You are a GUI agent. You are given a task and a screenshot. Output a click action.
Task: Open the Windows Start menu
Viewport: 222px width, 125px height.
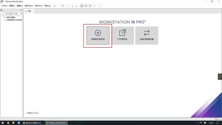[2, 123]
